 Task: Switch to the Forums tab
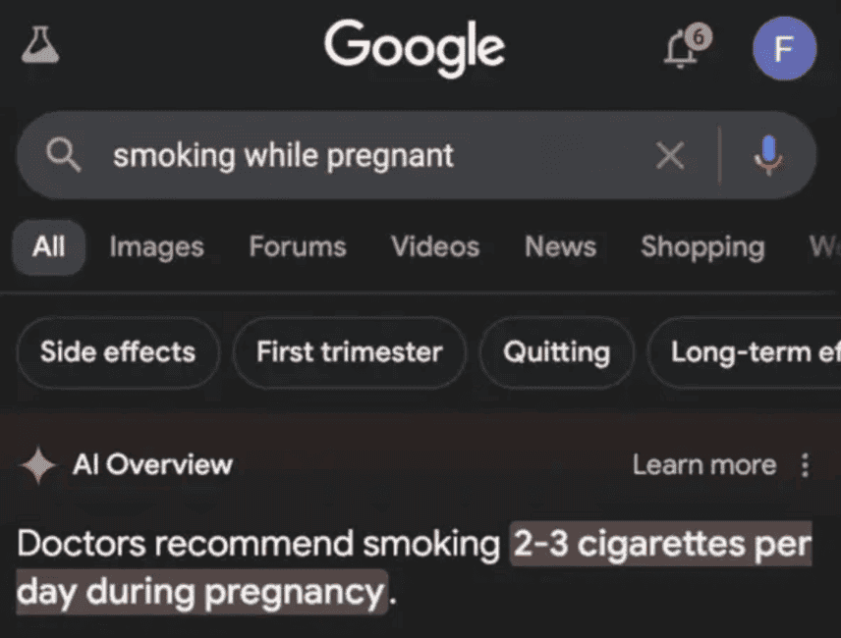tap(298, 247)
